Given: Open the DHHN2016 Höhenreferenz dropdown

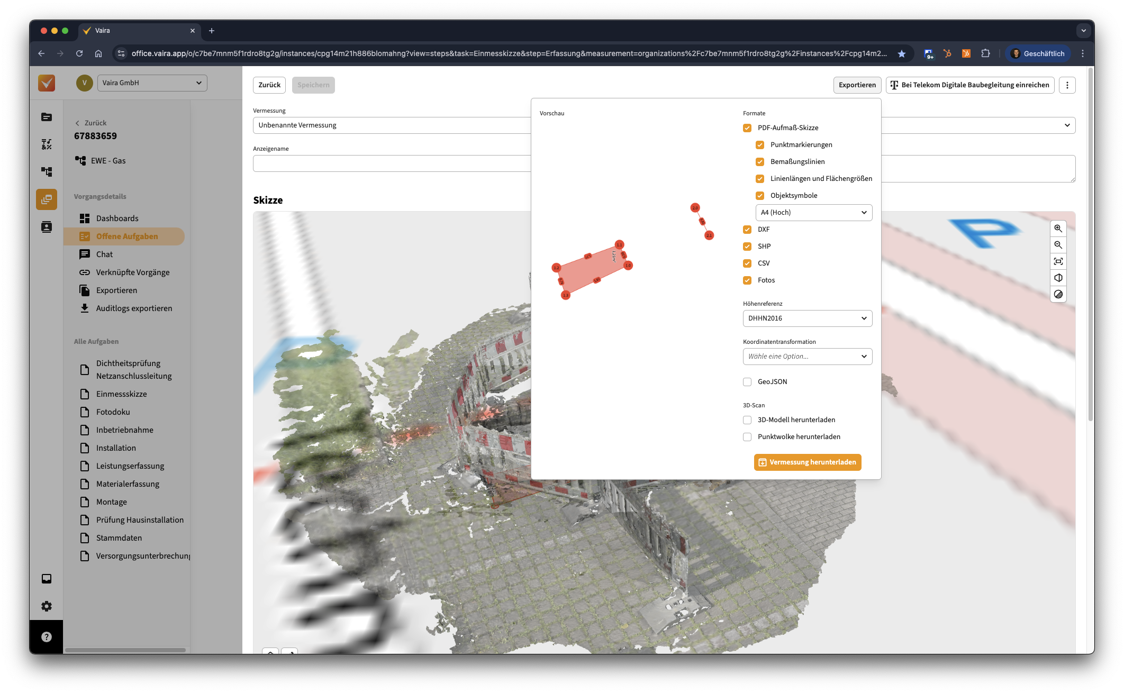Looking at the screenshot, I should pyautogui.click(x=808, y=318).
